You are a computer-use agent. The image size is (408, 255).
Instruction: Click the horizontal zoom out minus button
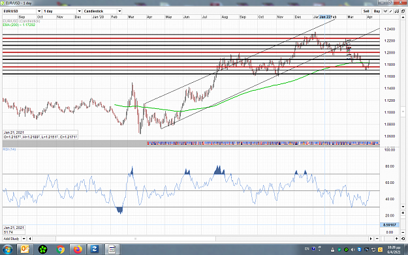pos(377,239)
